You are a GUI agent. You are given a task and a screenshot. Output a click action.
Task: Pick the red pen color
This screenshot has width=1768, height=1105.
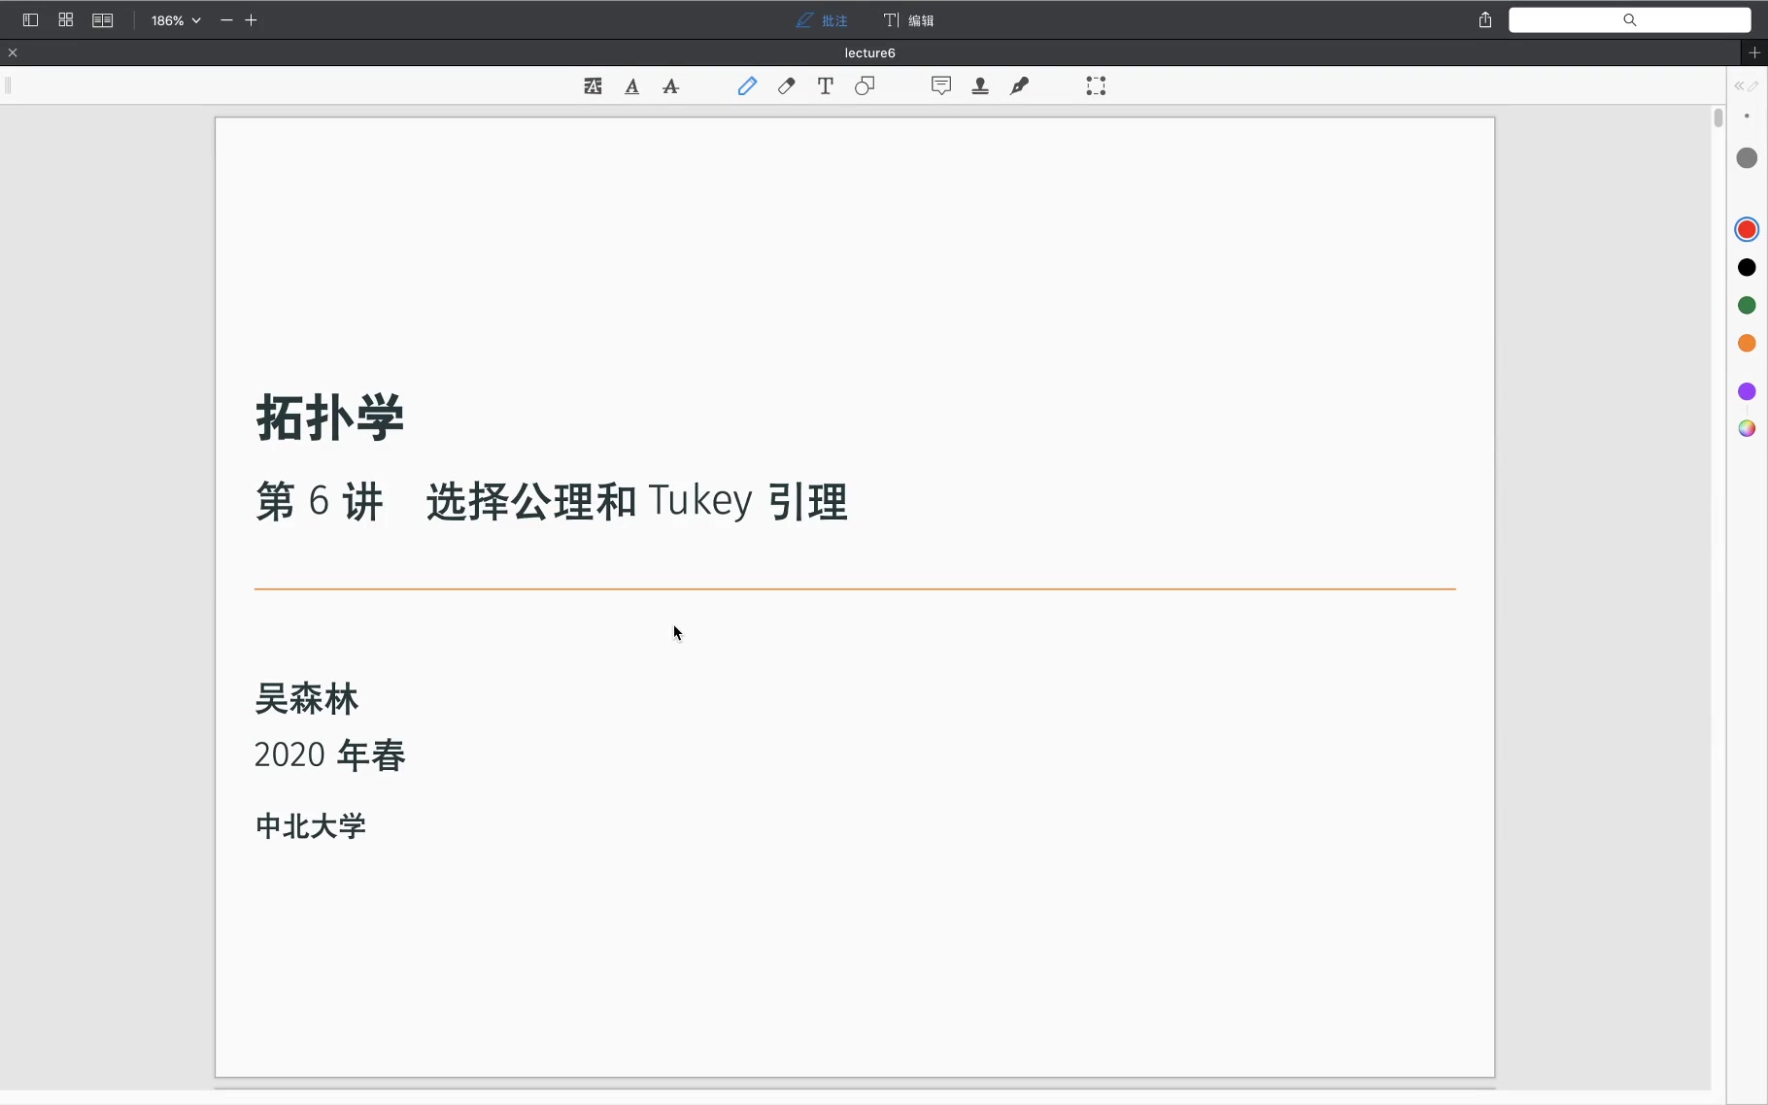1747,229
